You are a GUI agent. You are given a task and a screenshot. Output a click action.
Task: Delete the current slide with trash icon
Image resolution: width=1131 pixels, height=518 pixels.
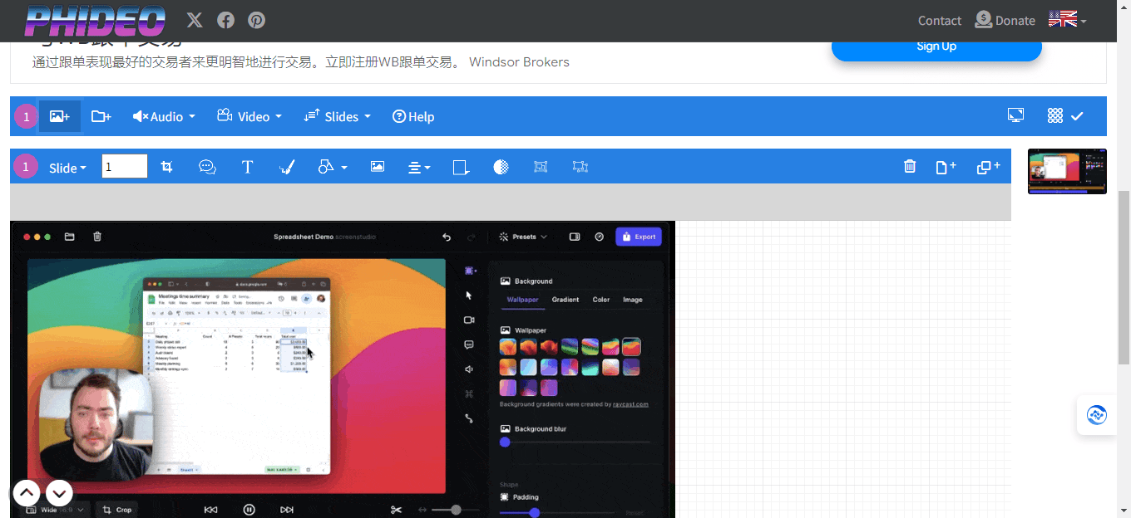(x=910, y=166)
